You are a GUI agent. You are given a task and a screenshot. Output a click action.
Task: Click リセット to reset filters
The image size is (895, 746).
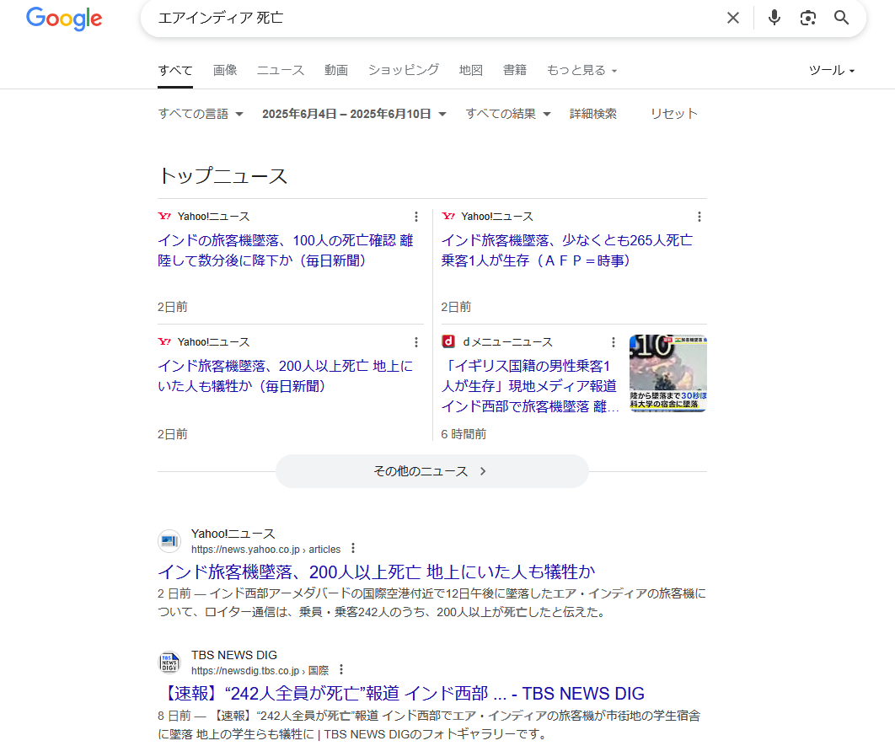[x=674, y=114]
